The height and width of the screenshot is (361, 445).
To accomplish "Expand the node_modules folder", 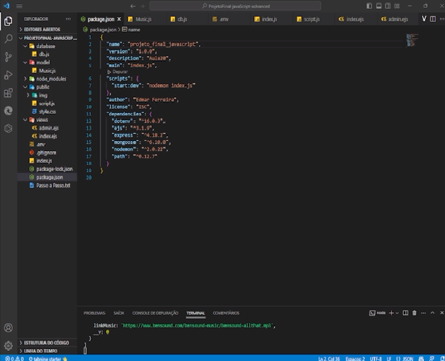I will tap(50, 79).
